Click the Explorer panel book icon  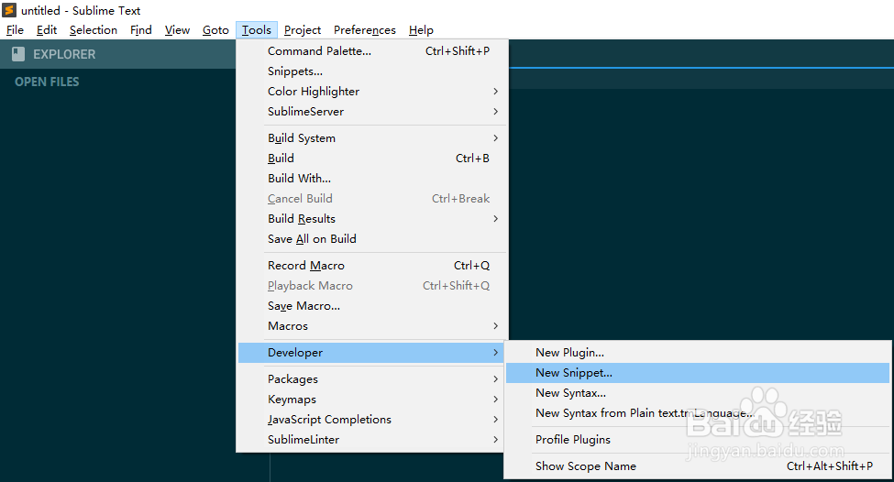18,54
